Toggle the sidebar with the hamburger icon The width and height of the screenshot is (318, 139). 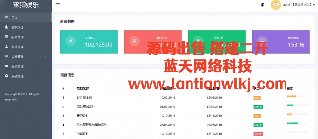[x=58, y=5]
